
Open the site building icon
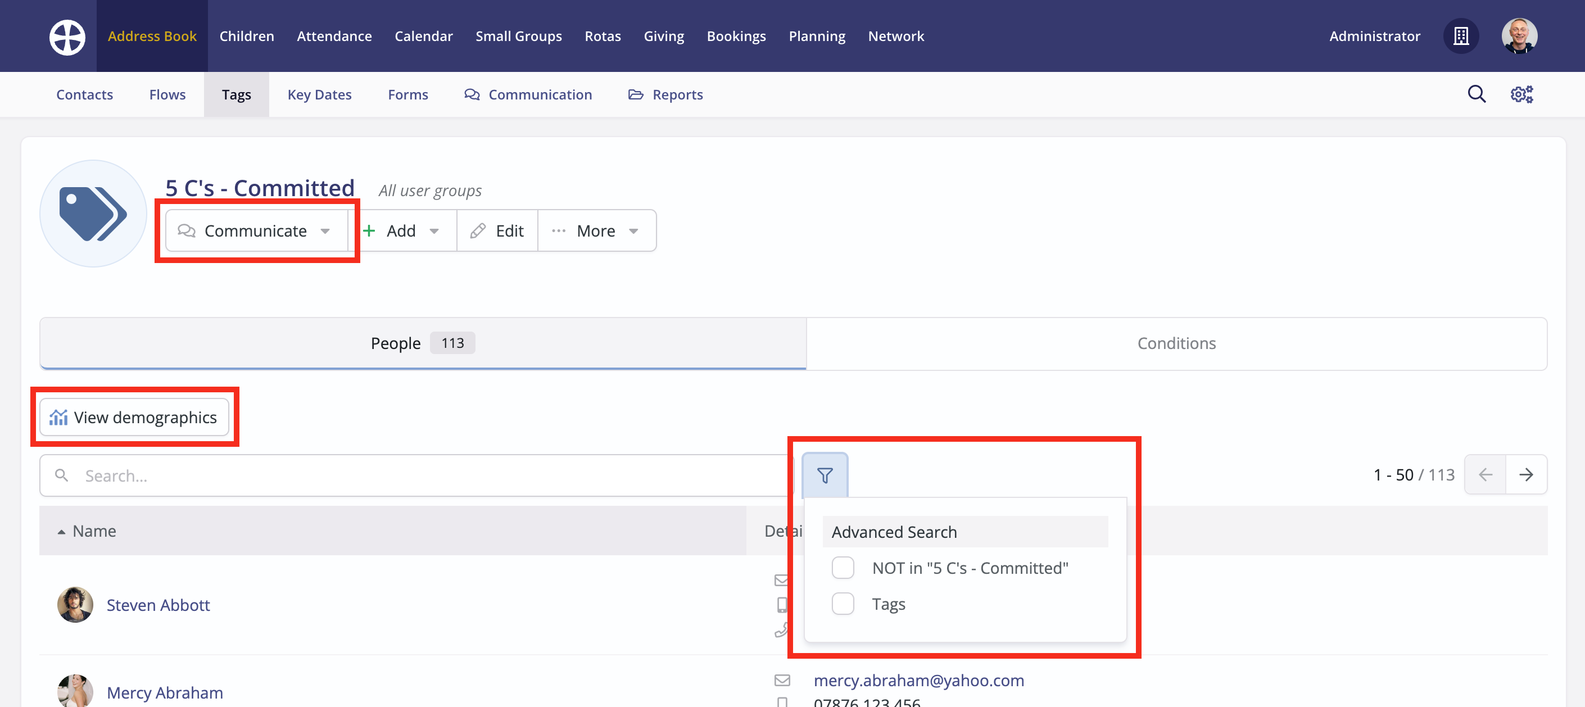[x=1461, y=37]
